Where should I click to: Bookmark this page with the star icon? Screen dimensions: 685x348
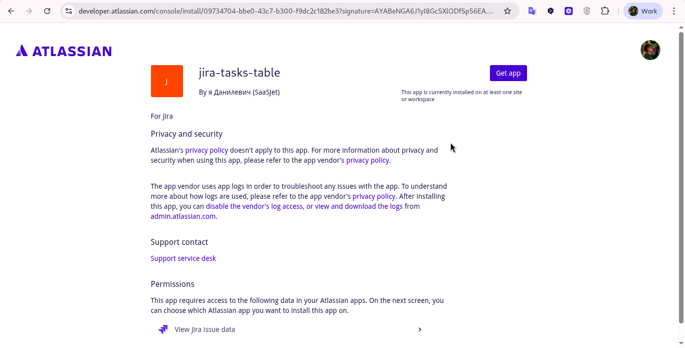tap(507, 11)
